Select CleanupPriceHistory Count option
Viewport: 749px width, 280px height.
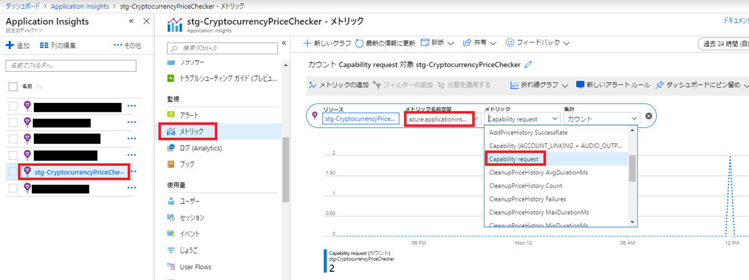click(556, 186)
